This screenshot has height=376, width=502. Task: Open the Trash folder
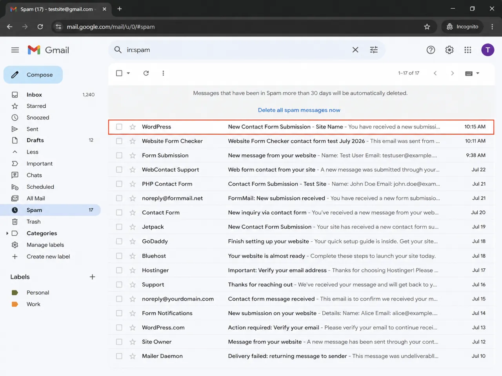(50, 222)
